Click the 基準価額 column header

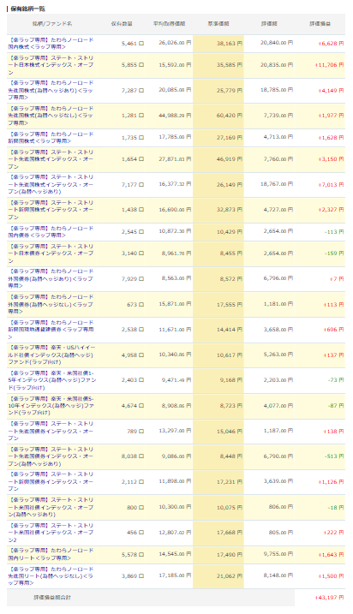pos(218,24)
